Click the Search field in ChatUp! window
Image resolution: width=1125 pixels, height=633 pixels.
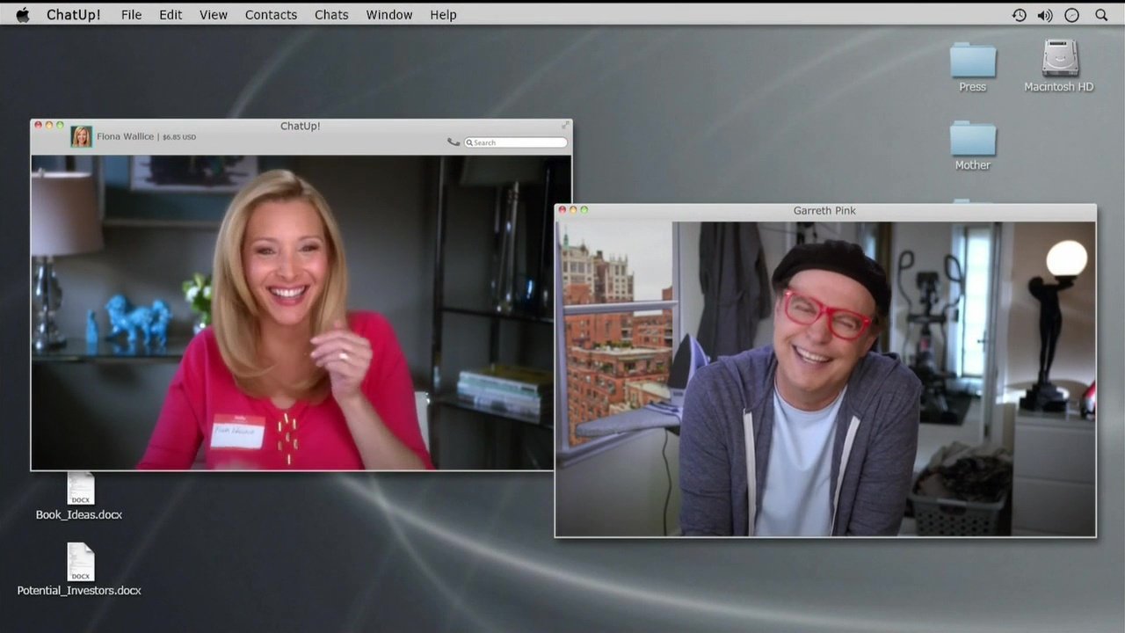(x=519, y=142)
